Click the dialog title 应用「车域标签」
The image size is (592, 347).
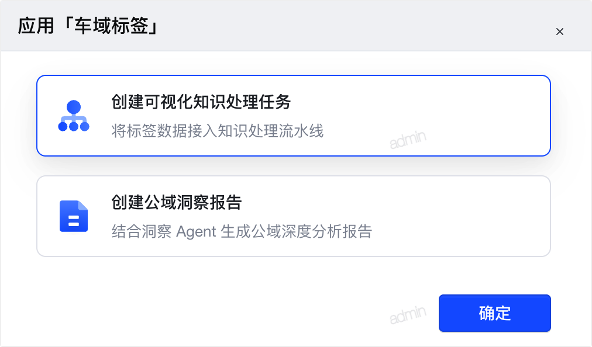pos(88,26)
